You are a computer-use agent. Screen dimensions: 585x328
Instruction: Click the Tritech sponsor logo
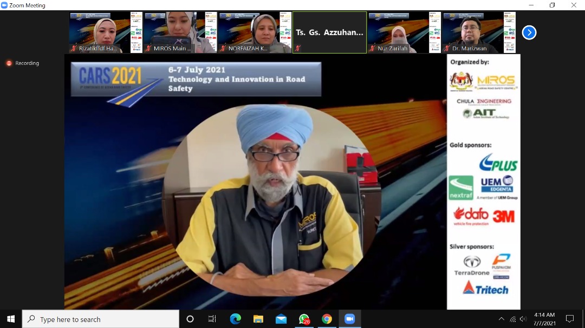[485, 288]
